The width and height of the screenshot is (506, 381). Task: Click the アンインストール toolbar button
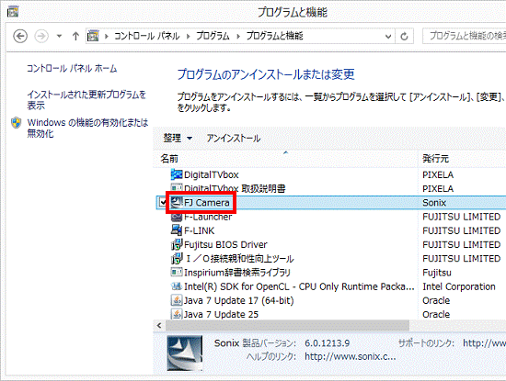click(x=234, y=138)
